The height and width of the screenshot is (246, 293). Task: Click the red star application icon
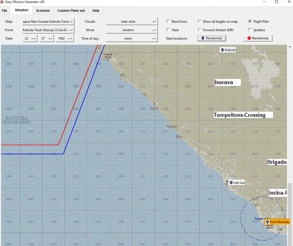(x=2, y=2)
